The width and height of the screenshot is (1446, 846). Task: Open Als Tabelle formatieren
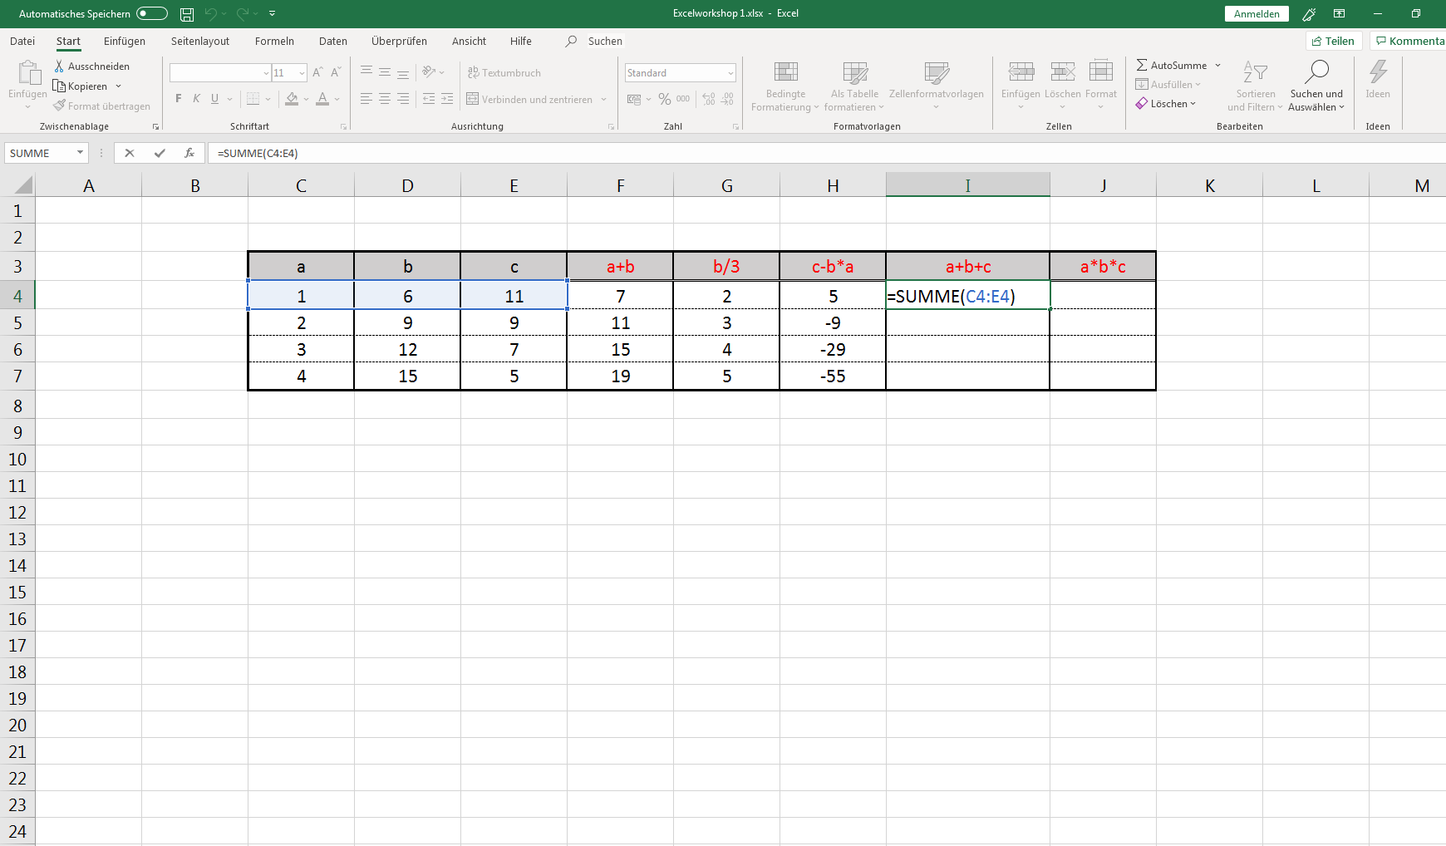click(x=854, y=86)
